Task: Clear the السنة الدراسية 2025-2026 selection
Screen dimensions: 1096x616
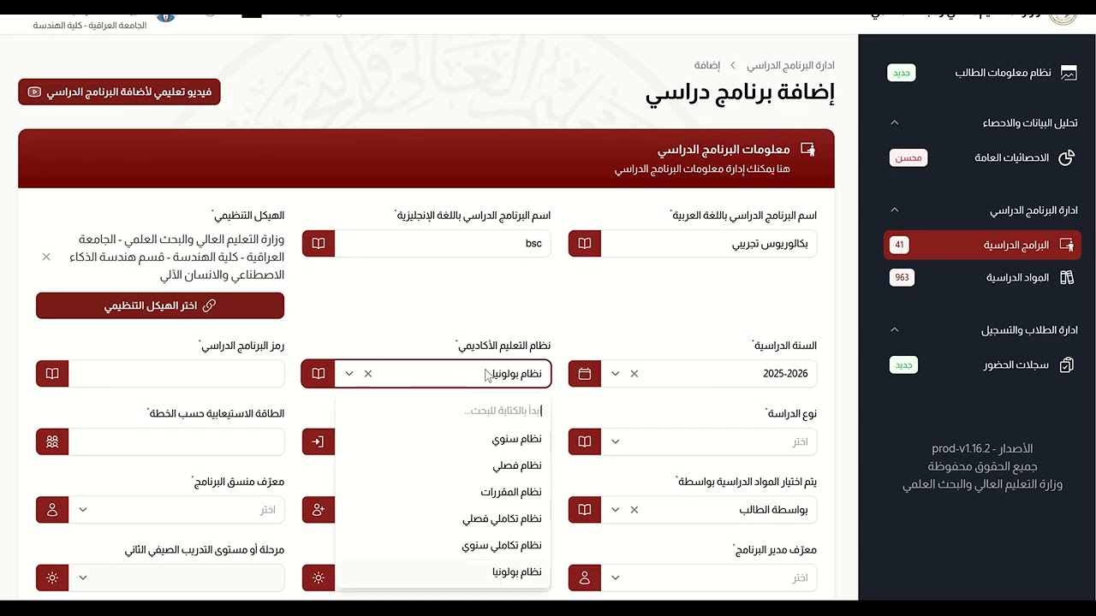Action: [x=634, y=374]
